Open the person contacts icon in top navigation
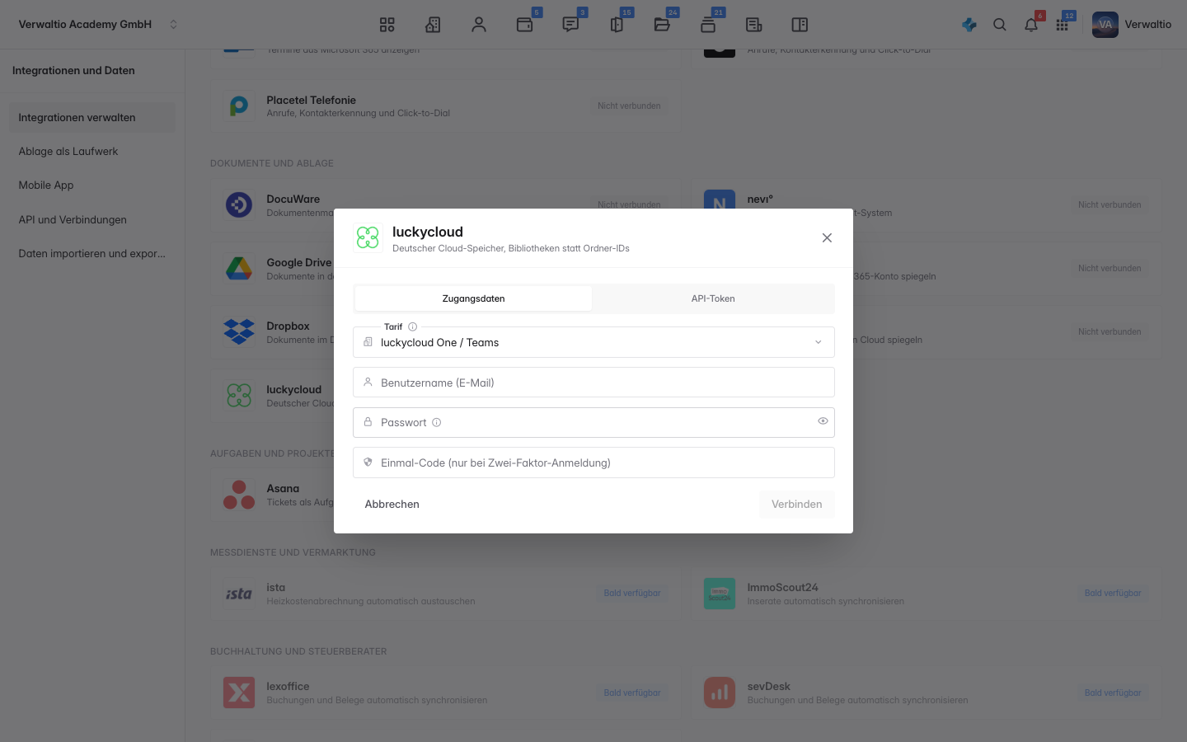 click(x=479, y=25)
